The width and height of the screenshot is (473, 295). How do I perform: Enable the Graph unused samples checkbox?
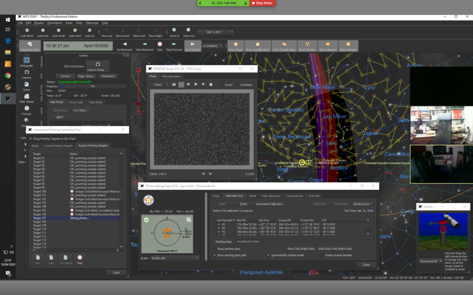[x=322, y=255]
